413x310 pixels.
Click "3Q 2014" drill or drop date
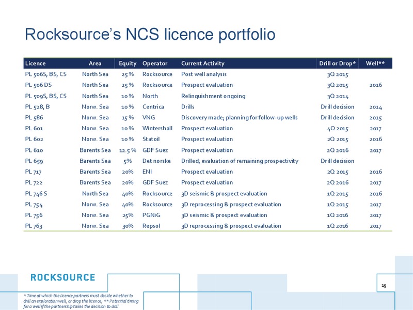[338, 97]
